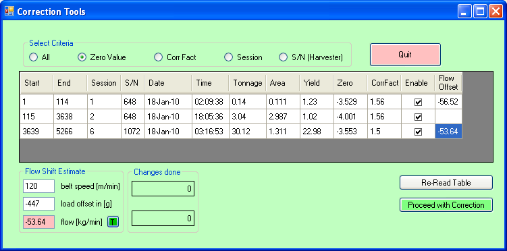Click the Quit button
Image resolution: width=507 pixels, height=251 pixels.
tap(405, 55)
